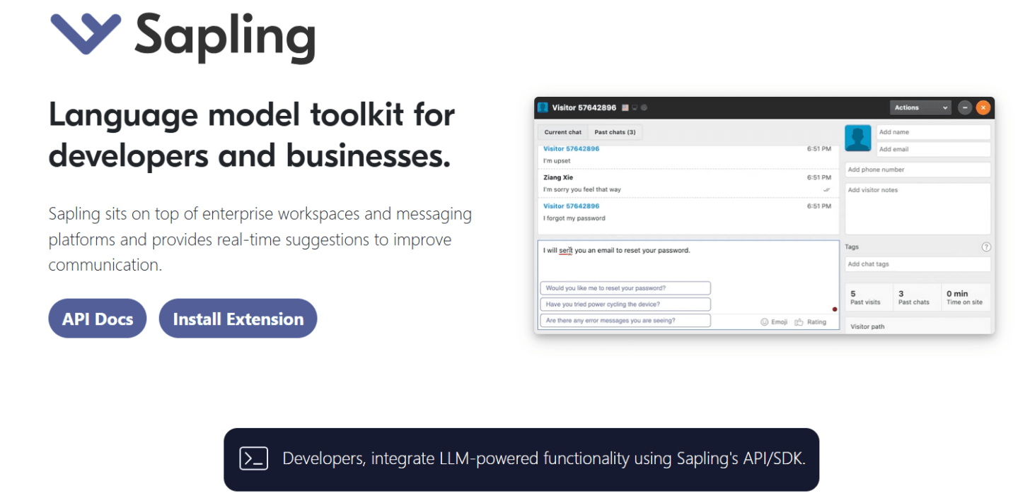
Task: Click the Add name input field
Action: pos(933,131)
